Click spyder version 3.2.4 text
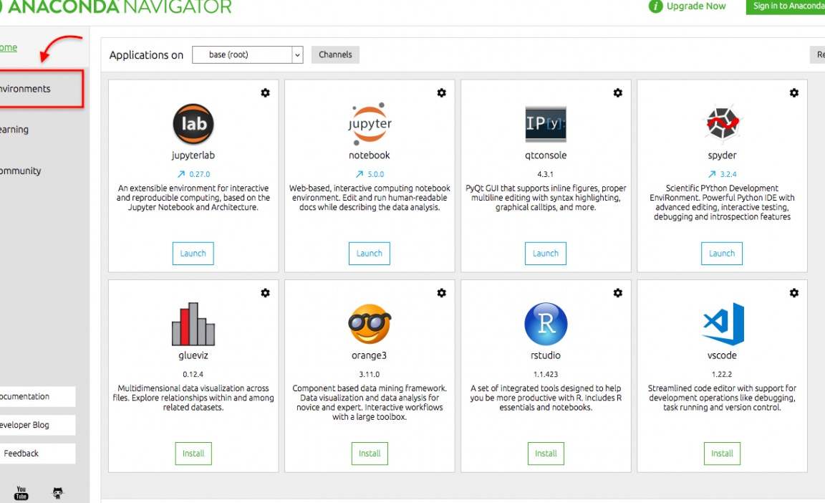 (x=728, y=174)
